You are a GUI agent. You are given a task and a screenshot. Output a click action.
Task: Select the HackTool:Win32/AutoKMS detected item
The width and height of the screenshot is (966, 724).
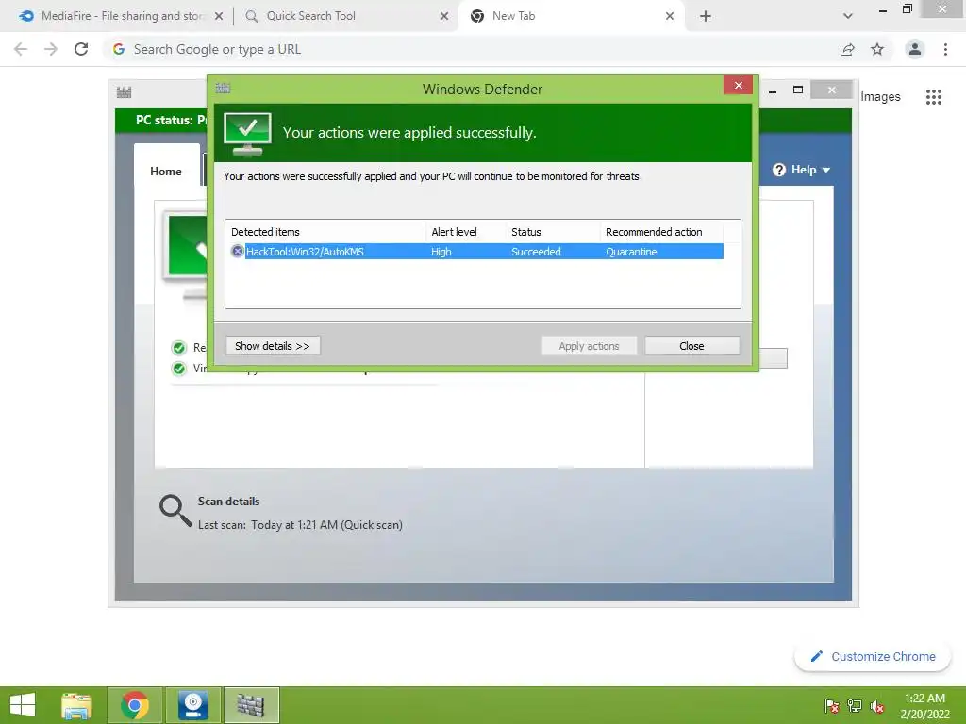point(476,251)
